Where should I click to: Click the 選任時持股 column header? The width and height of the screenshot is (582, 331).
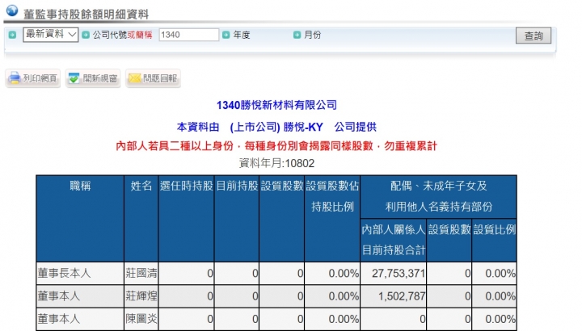click(x=187, y=219)
